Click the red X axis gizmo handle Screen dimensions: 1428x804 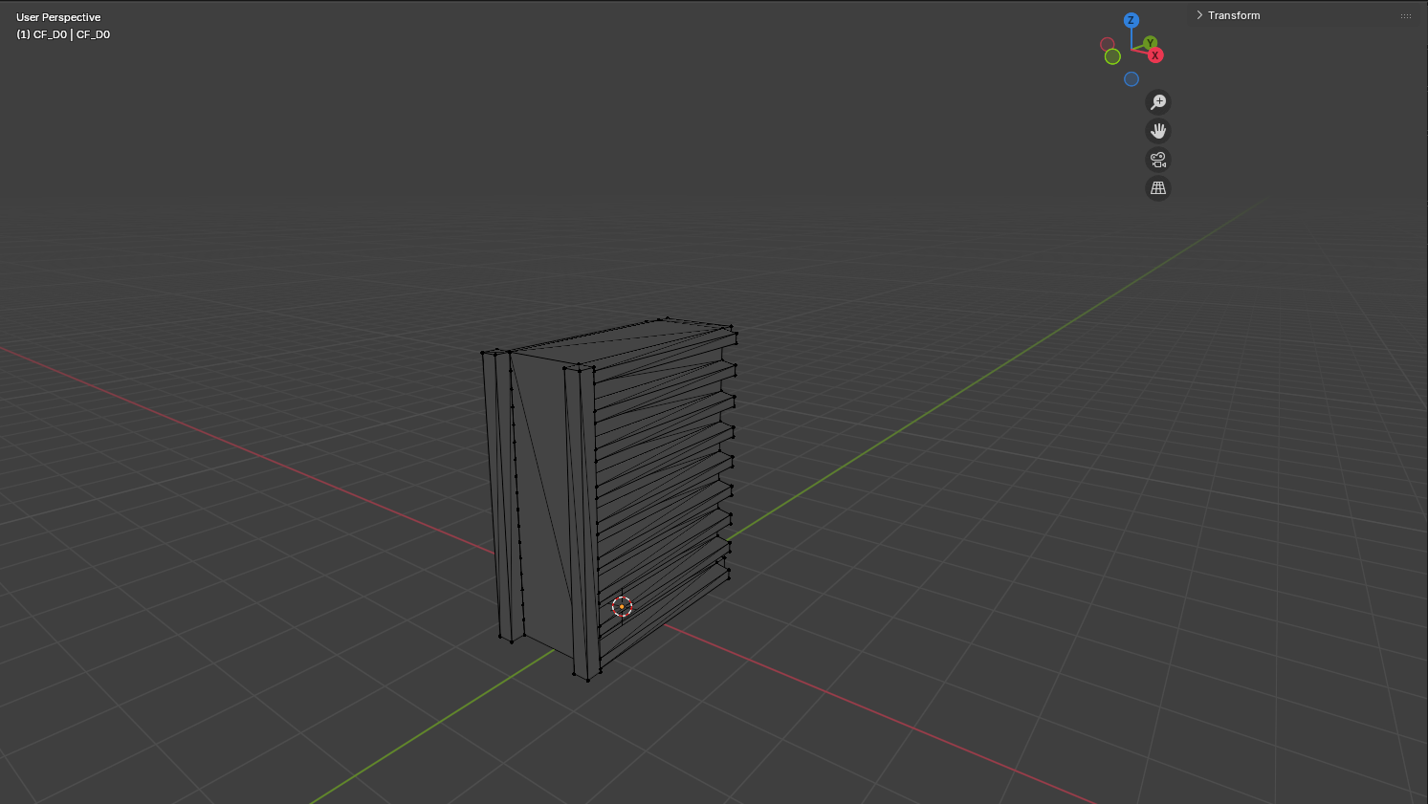(x=1155, y=55)
